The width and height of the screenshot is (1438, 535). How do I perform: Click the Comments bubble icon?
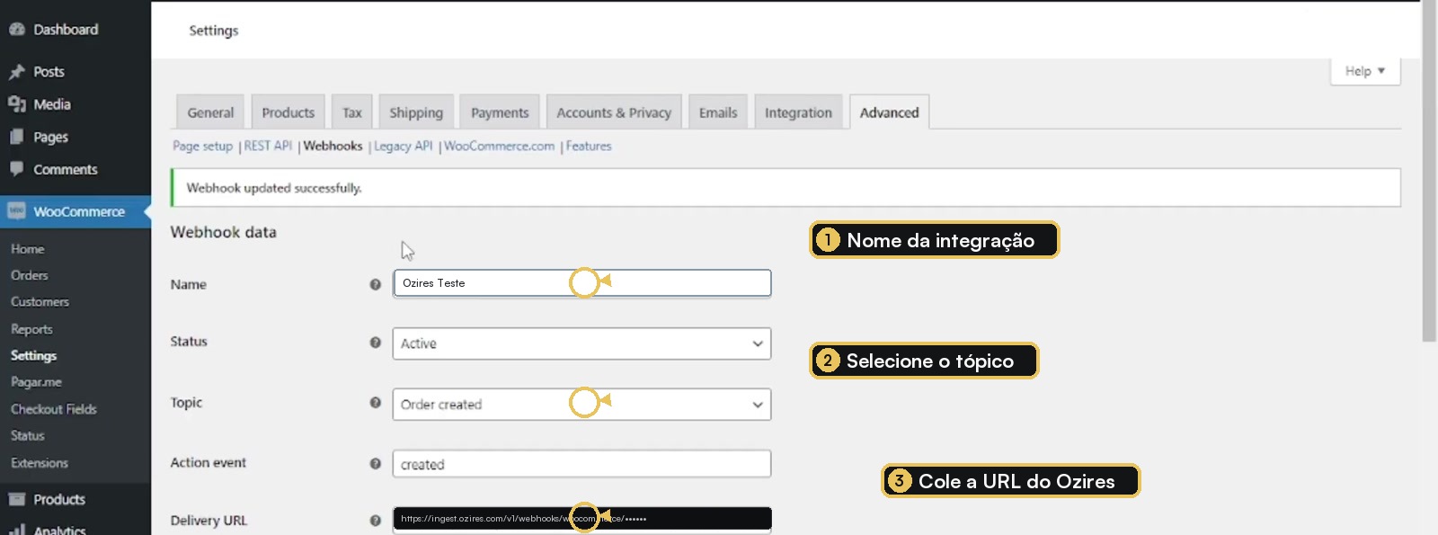pos(17,169)
